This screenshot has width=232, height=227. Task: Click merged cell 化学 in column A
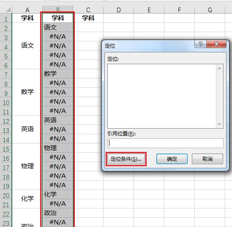pyautogui.click(x=27, y=199)
